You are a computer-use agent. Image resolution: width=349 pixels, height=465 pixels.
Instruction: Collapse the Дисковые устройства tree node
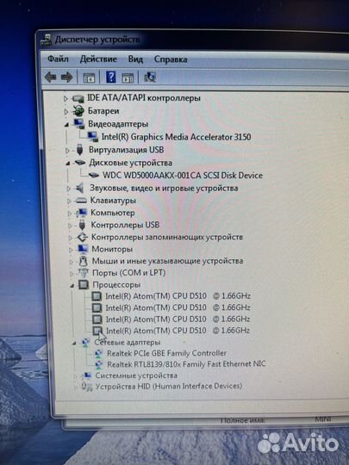coord(68,163)
